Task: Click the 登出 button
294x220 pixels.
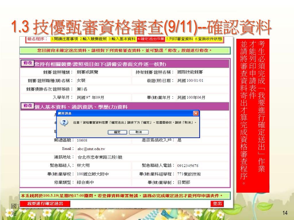Action: coord(217,204)
